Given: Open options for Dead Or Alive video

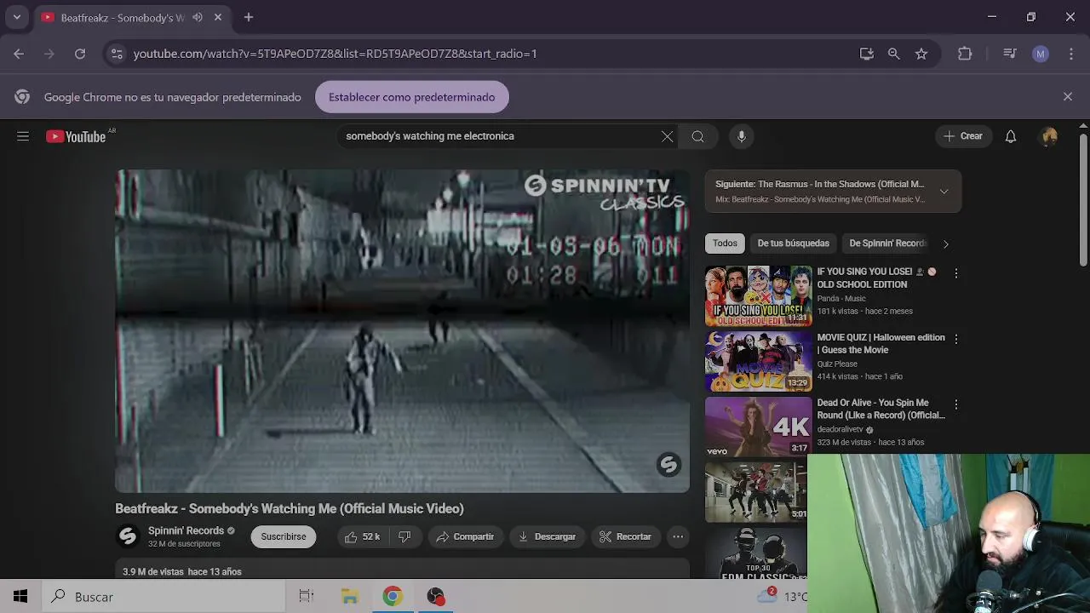Looking at the screenshot, I should coord(955,404).
